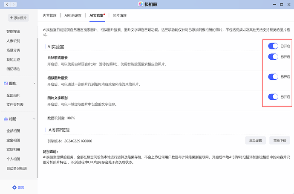Click the 相似图片搜索 heading text
294x194 pixels.
pyautogui.click(x=58, y=78)
